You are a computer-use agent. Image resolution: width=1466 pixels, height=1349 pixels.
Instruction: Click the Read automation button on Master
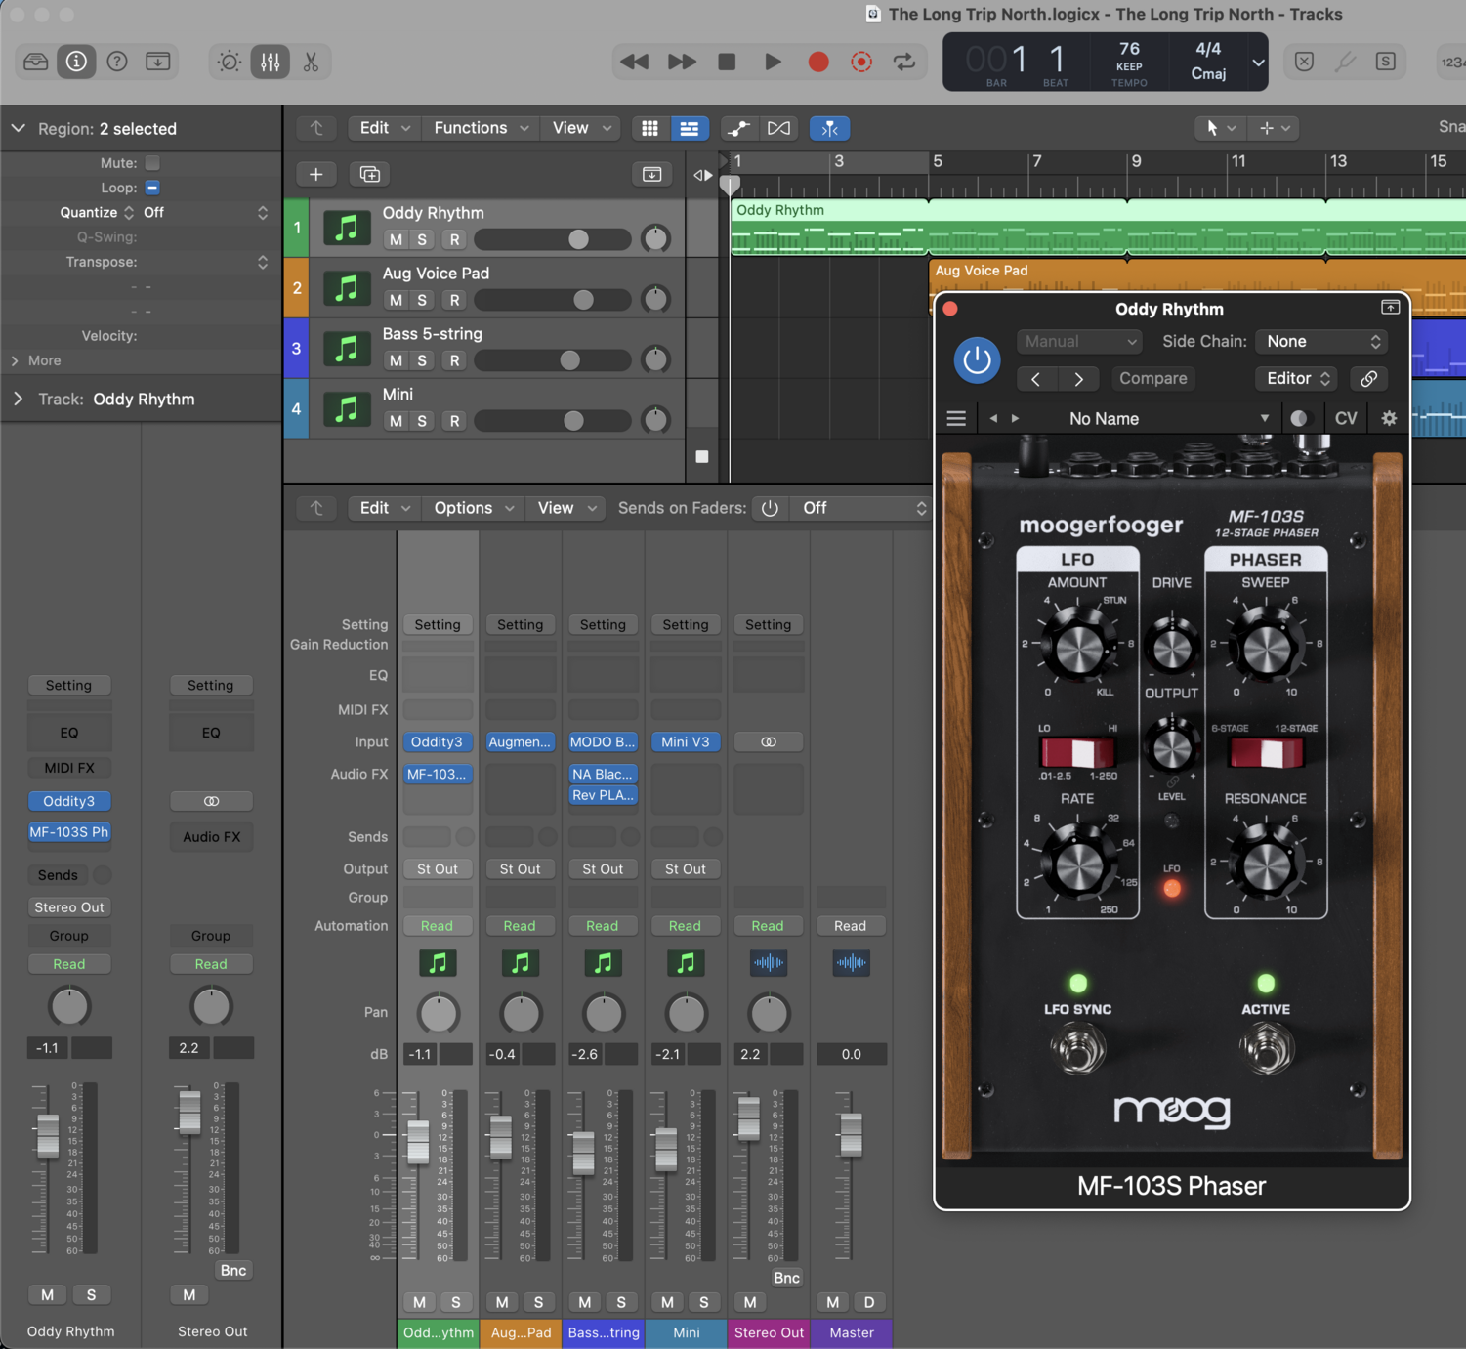(x=850, y=926)
